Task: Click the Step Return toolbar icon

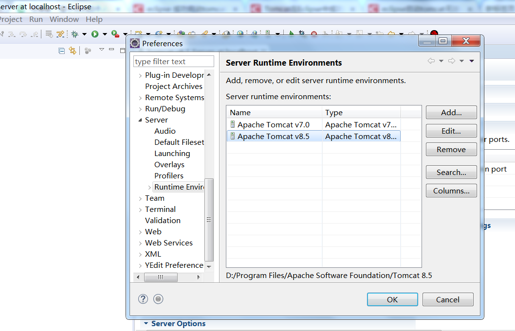Action: coord(35,34)
